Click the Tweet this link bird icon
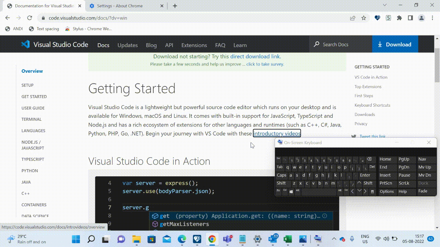 [x=354, y=136]
